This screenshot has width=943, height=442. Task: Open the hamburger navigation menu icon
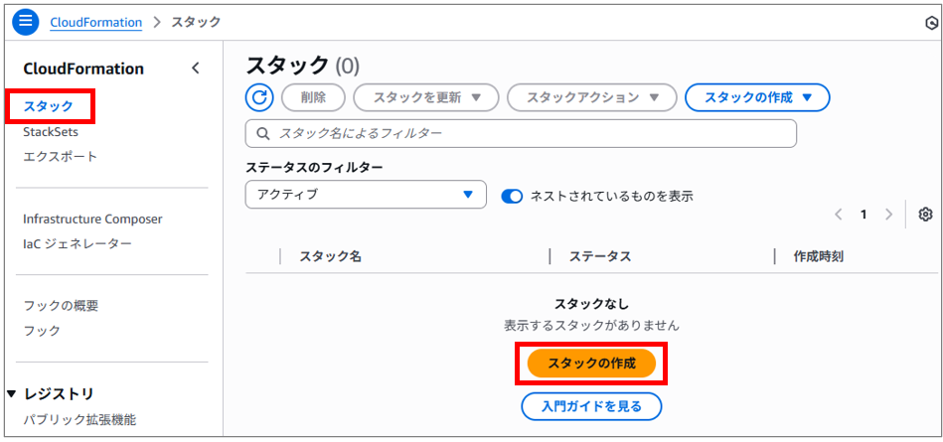point(25,22)
